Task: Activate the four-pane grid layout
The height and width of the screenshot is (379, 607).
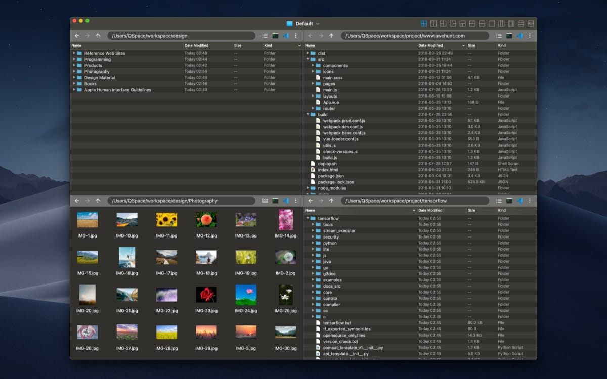Action: tap(424, 24)
